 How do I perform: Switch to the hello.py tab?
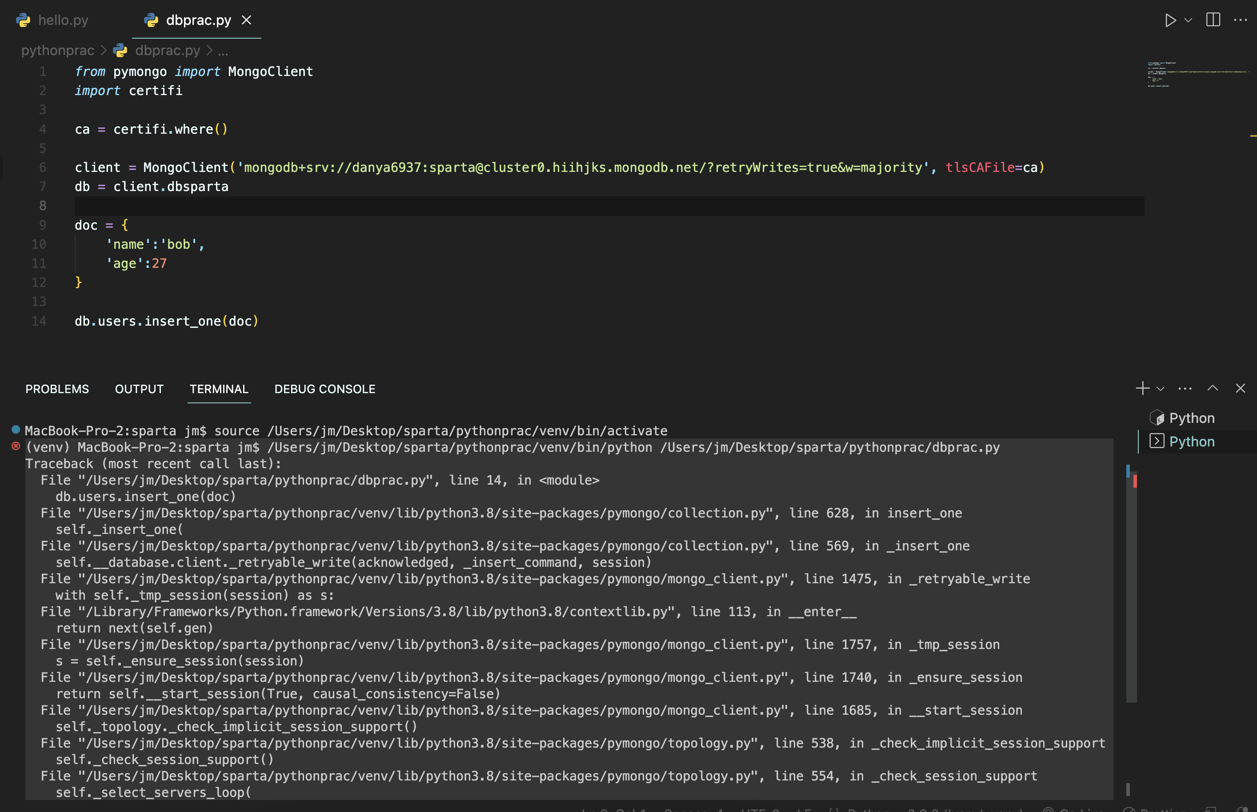pyautogui.click(x=63, y=20)
